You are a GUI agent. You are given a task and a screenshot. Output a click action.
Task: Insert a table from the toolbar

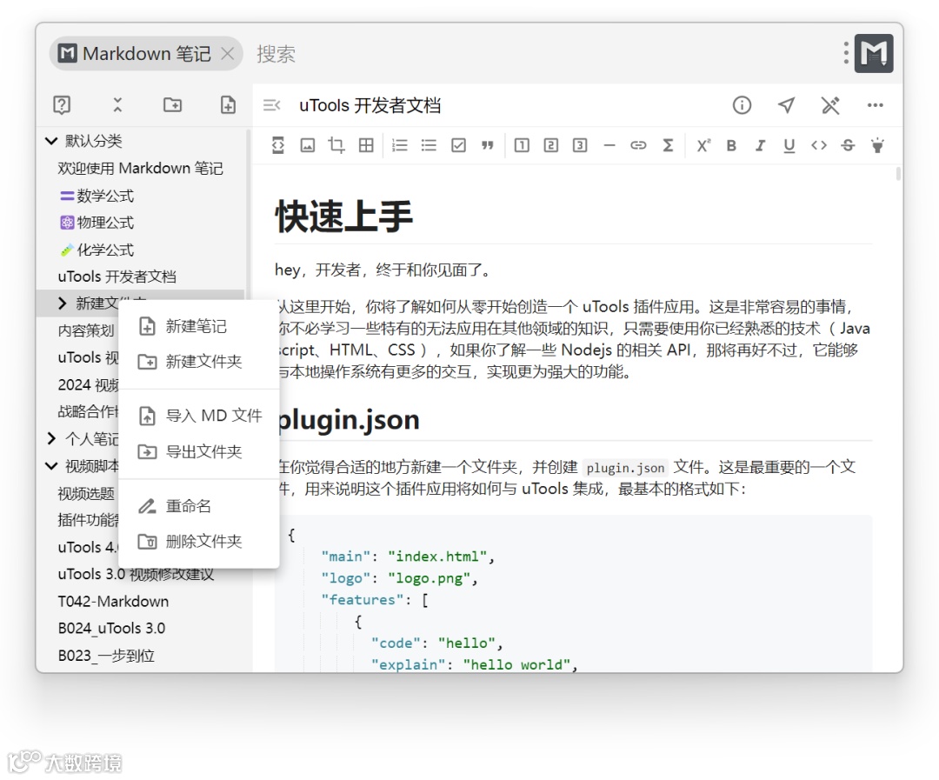click(x=366, y=145)
